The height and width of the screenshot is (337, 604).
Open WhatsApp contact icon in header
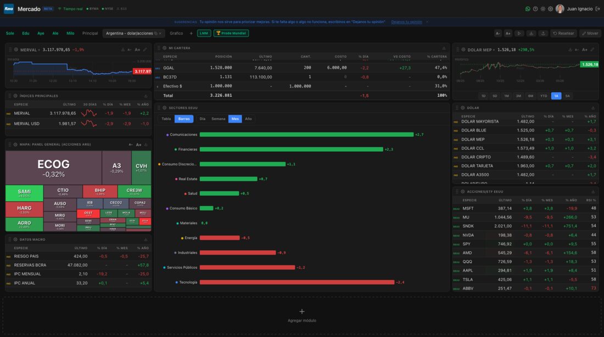click(x=528, y=9)
